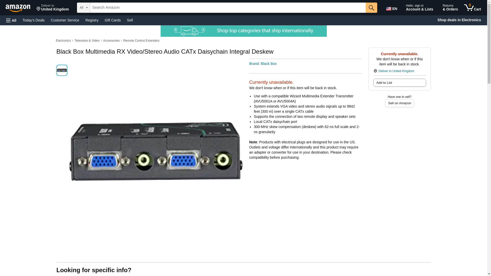Click the magnifying glass search button
Viewport: 491px width, 276px height.
(x=371, y=8)
